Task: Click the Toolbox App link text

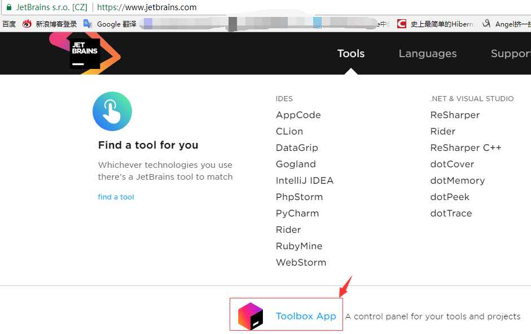Action: [x=306, y=316]
